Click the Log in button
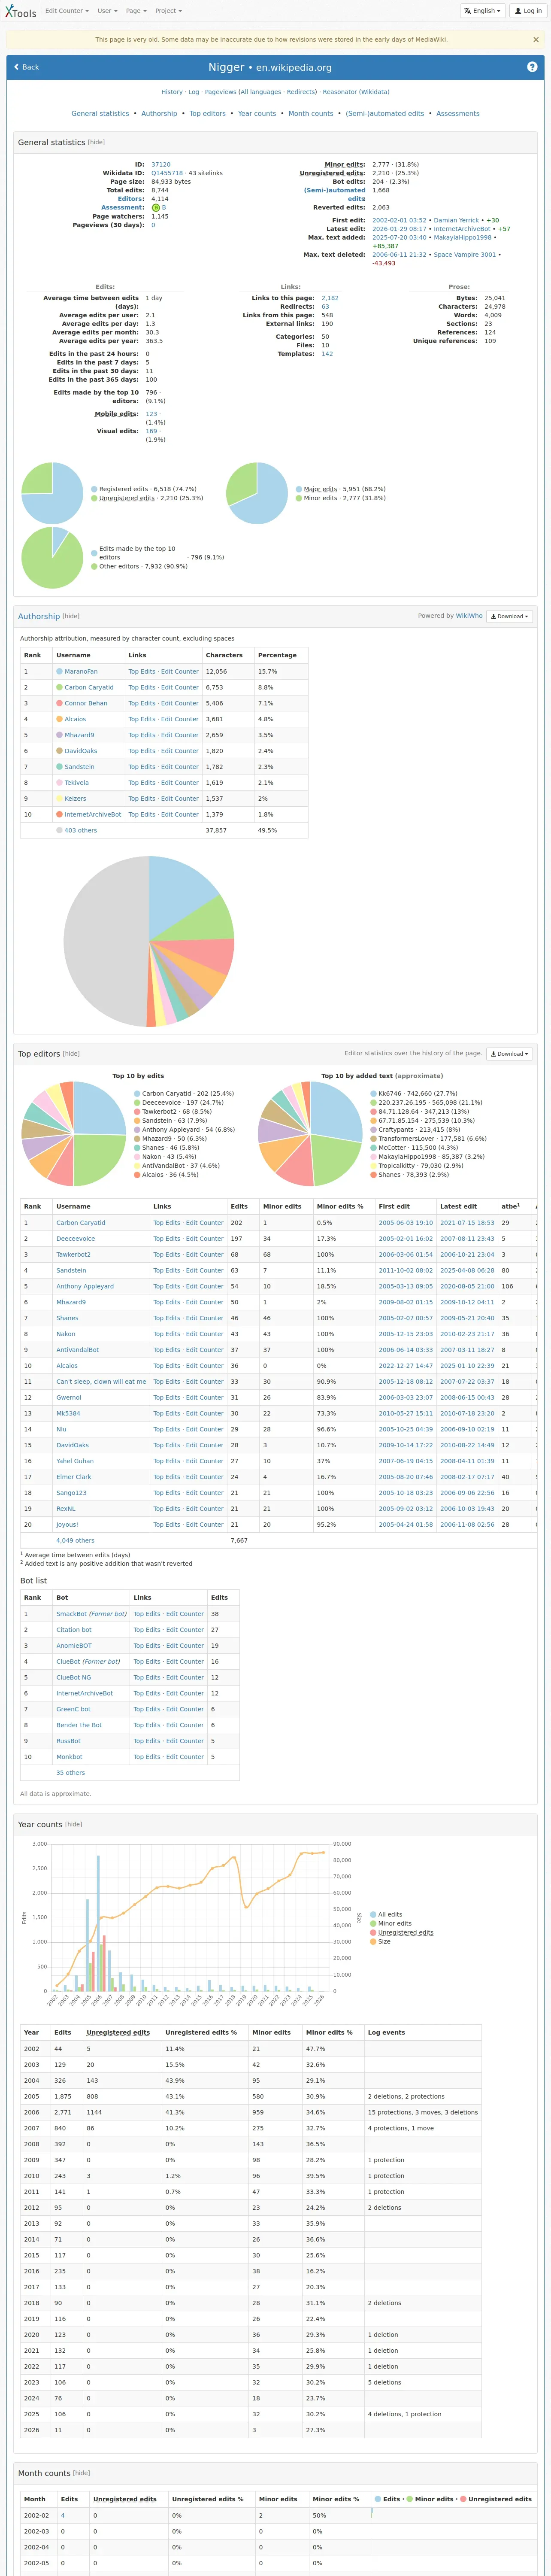The height and width of the screenshot is (2576, 551). (527, 11)
